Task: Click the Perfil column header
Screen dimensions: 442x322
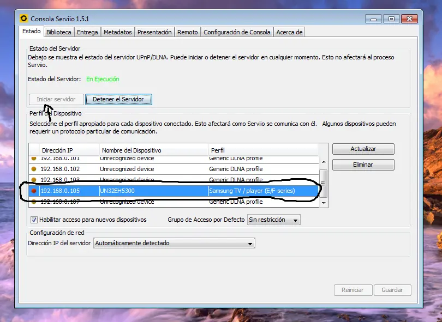Action: coord(263,150)
